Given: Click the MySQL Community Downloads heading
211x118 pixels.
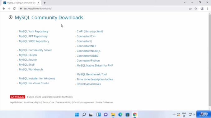Looking at the screenshot, I should [x=49, y=18].
